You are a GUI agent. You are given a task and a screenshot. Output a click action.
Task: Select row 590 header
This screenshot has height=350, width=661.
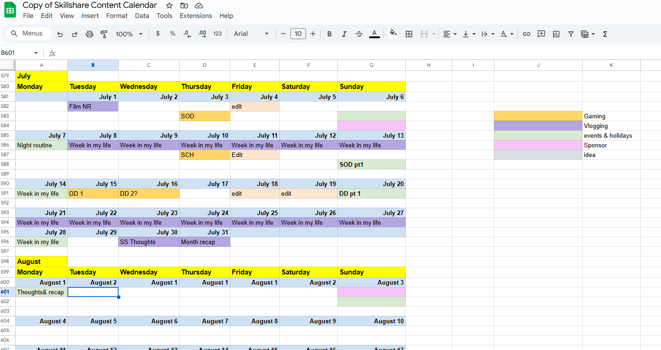(7, 184)
